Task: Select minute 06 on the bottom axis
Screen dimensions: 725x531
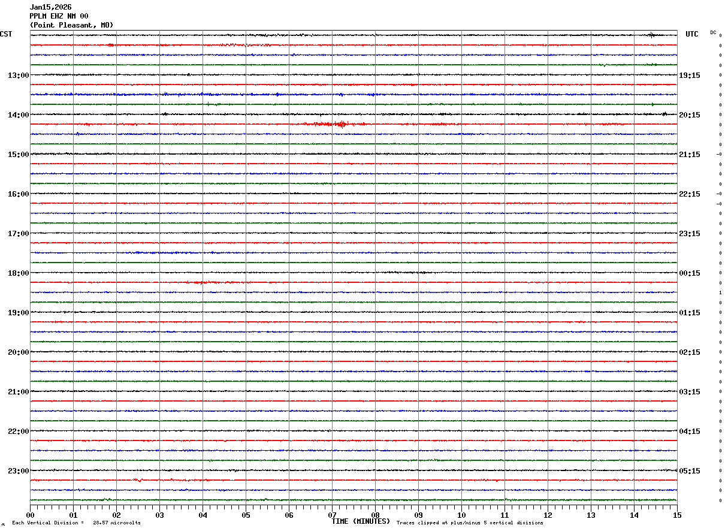Action: click(289, 515)
